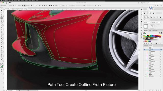Unlock the Master layer lock icon
The image size is (163, 91).
tap(146, 76)
